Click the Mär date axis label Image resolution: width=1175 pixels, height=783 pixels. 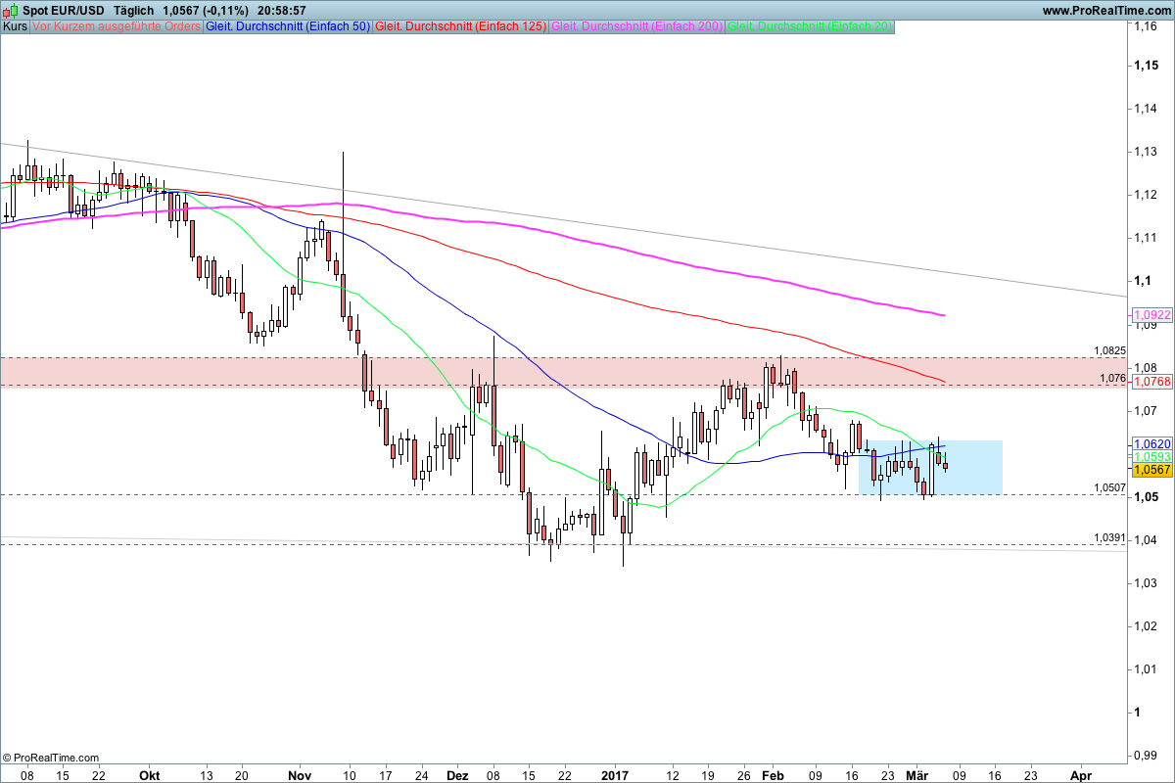(916, 774)
